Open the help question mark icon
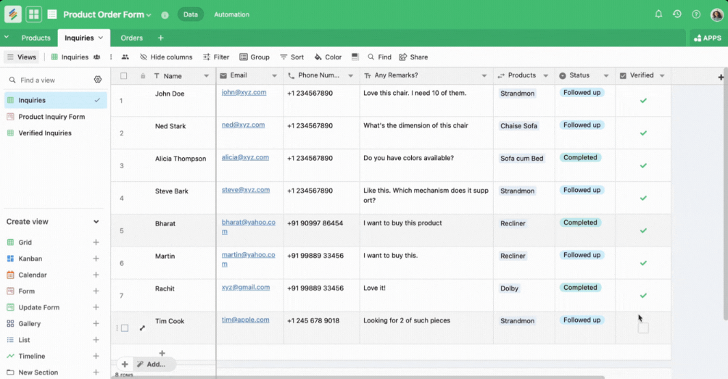The image size is (728, 379). (x=696, y=14)
